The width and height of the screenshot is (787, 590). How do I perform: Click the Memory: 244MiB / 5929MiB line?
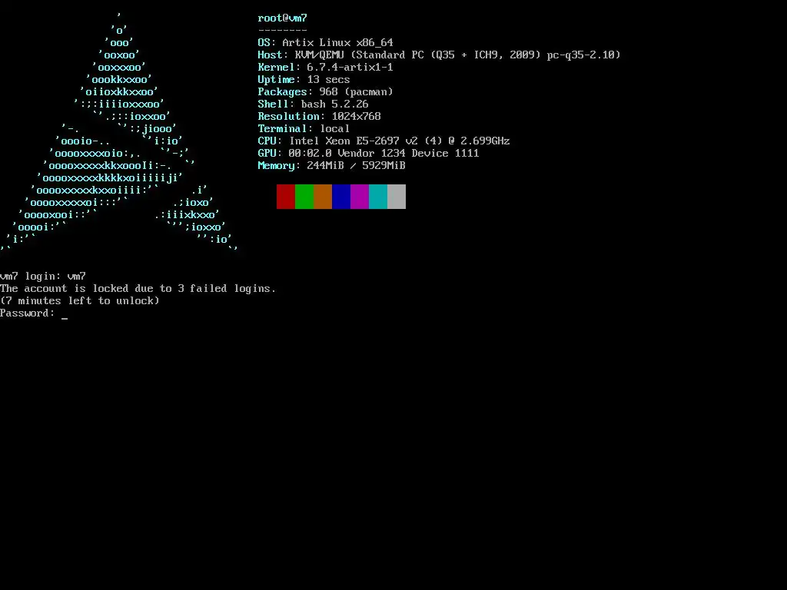(331, 166)
